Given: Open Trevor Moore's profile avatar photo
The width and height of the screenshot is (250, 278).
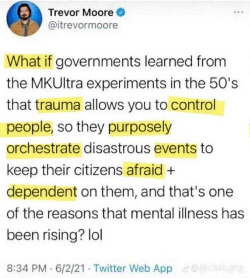Looking at the screenshot, I should [x=24, y=19].
